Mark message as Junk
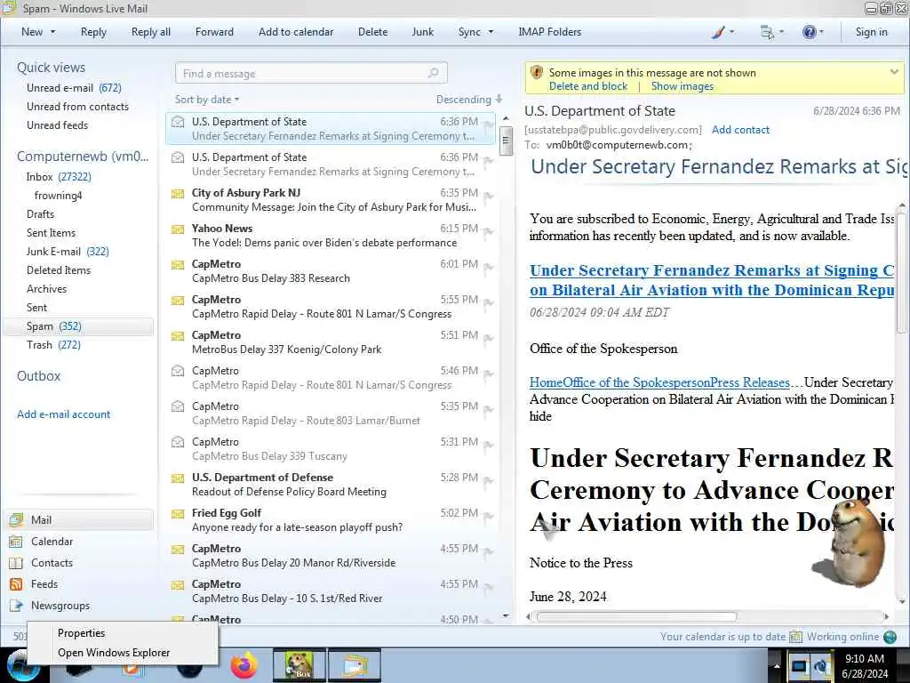 (x=422, y=32)
